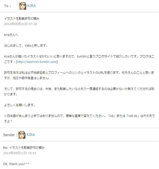Click the よろしくお願いします closing line
Image resolution: width=159 pixels, height=169 pixels.
tap(19, 105)
